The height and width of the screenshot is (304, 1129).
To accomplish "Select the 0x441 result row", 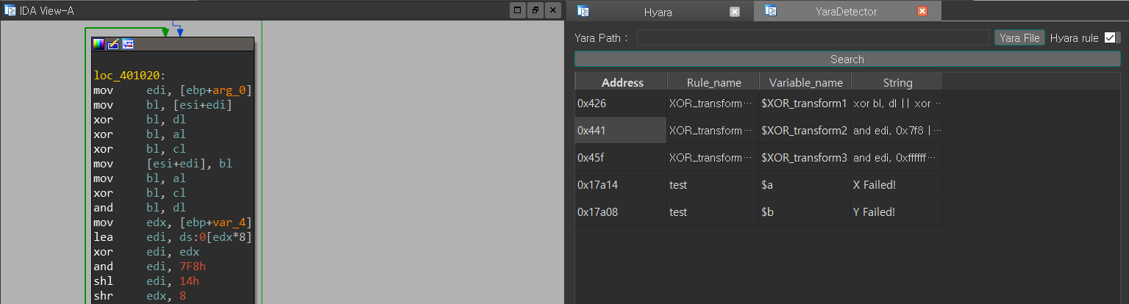I will 621,131.
